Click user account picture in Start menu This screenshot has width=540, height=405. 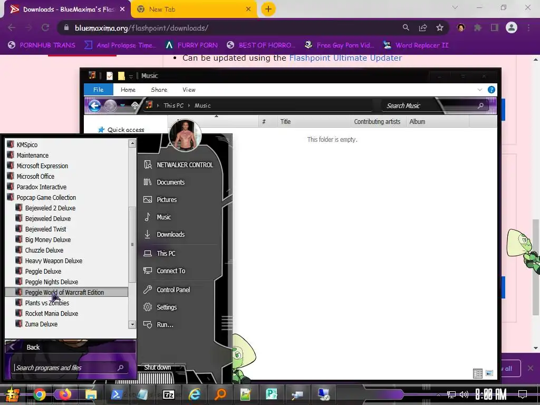(185, 136)
